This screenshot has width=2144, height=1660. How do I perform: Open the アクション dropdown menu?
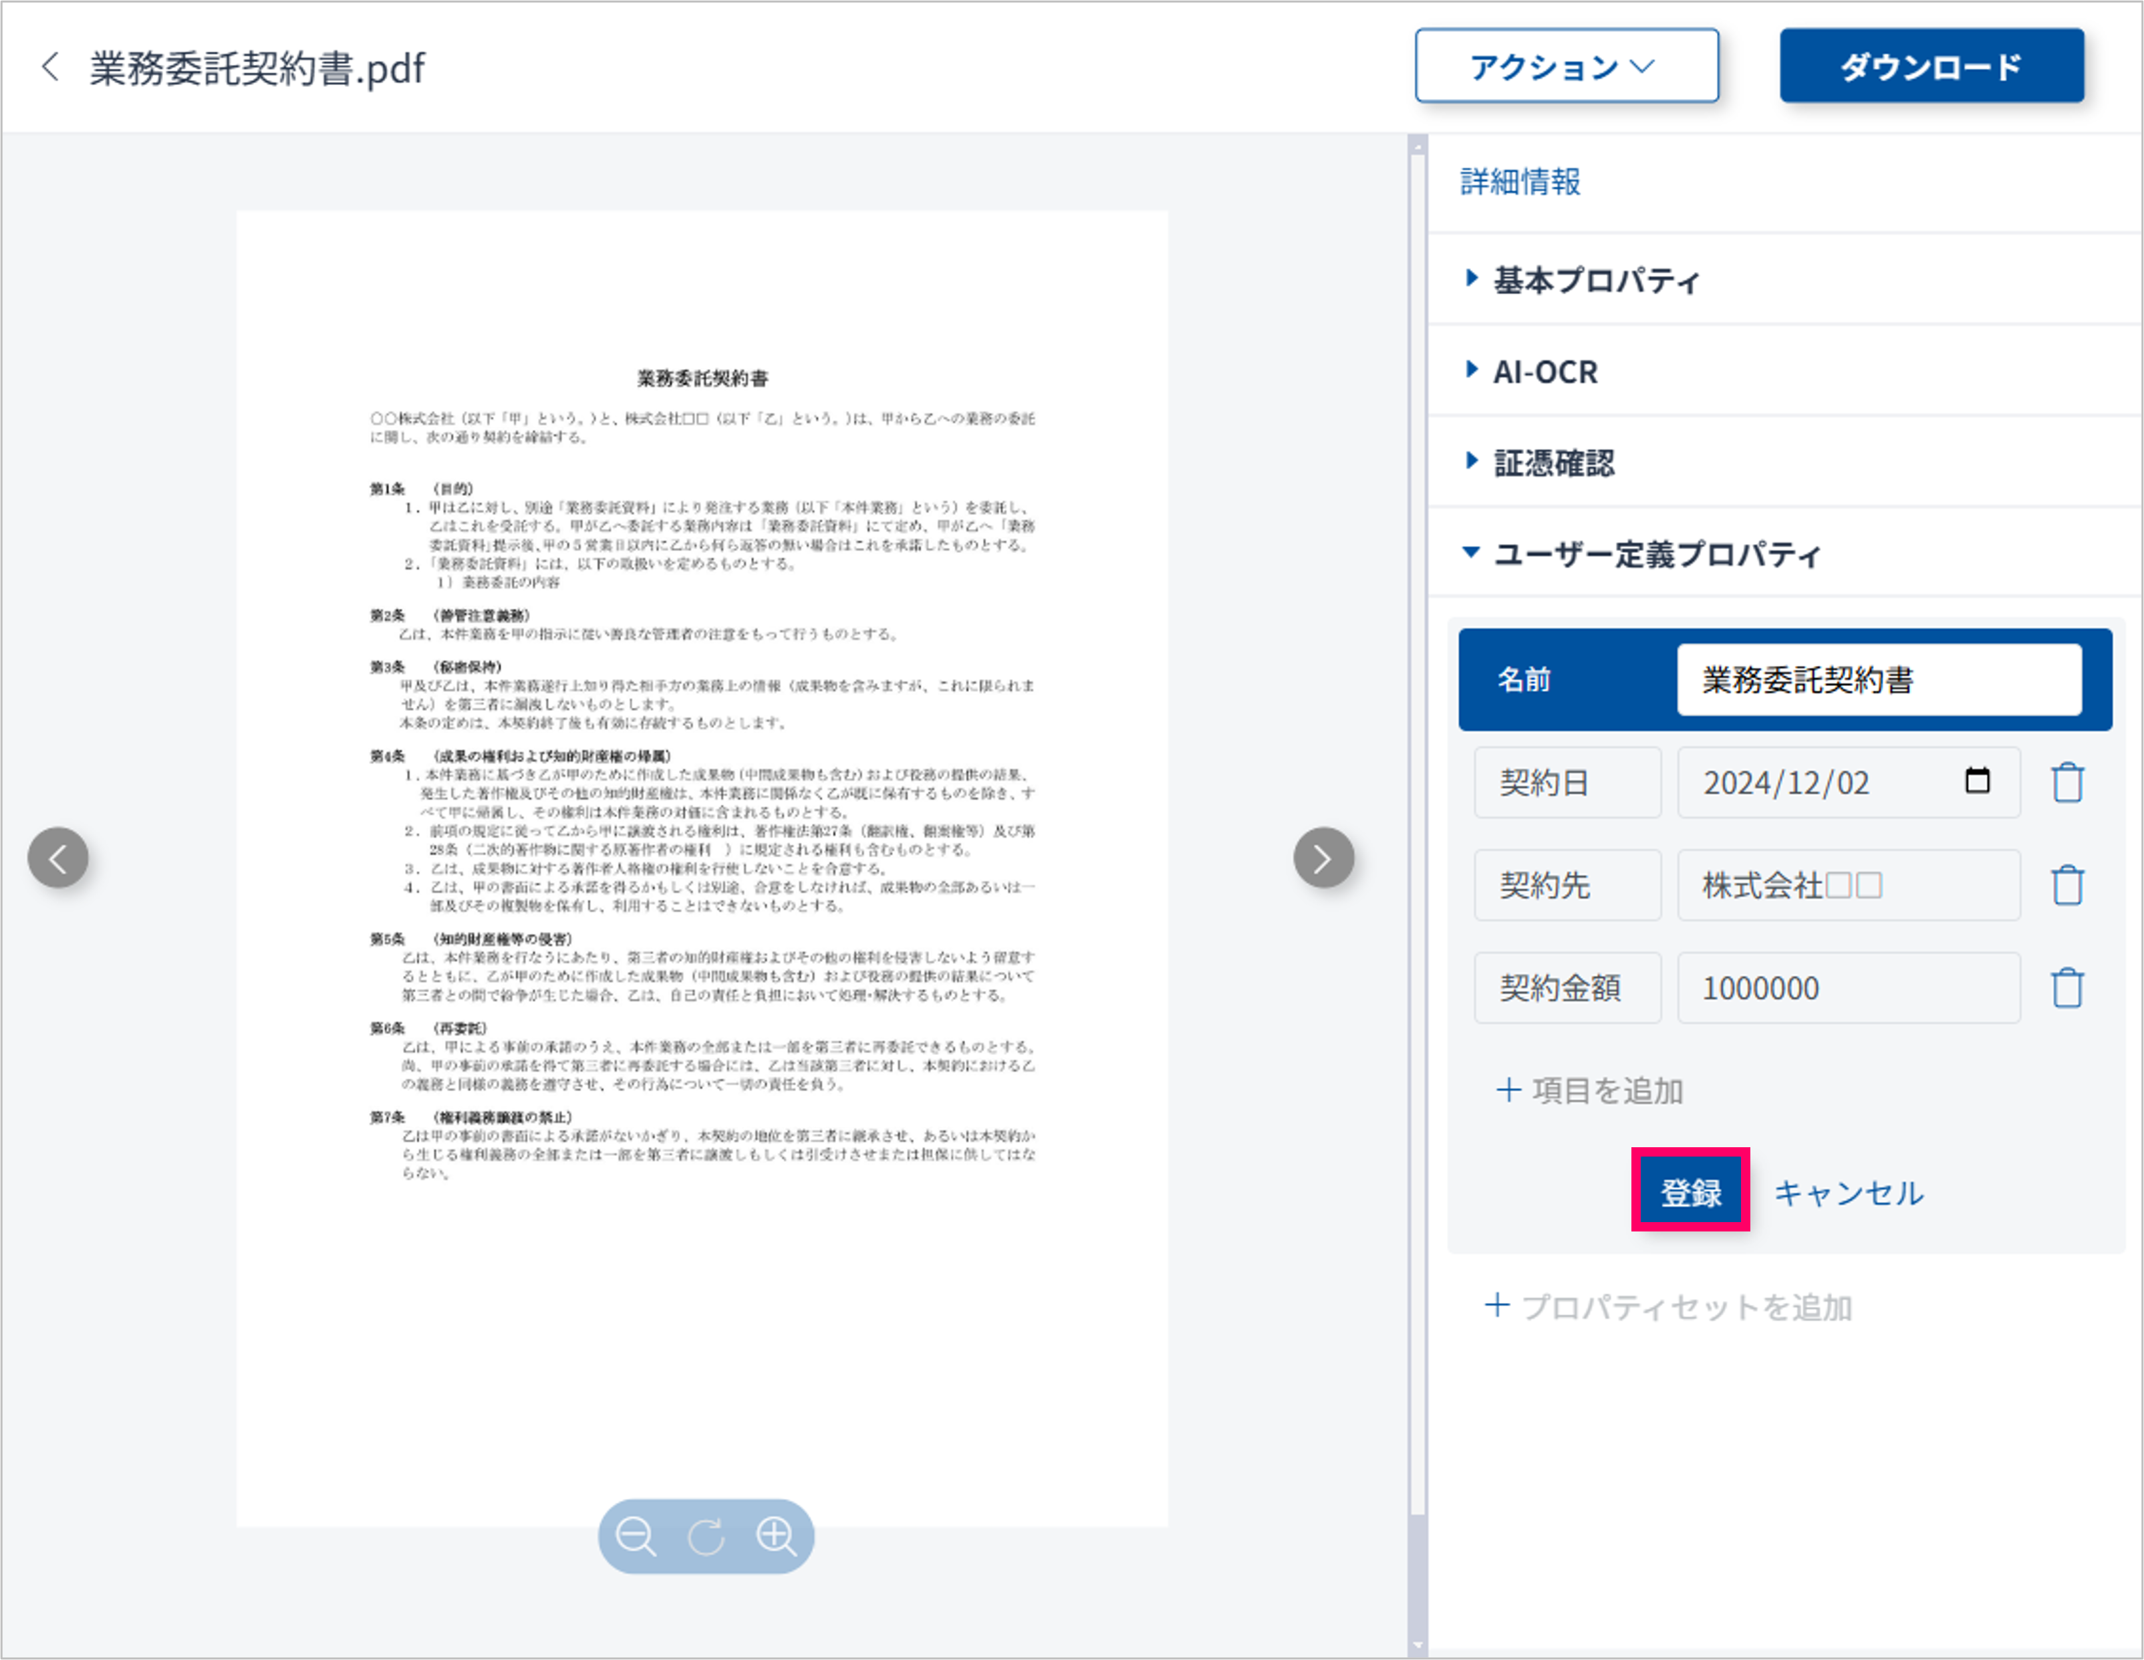coord(1566,66)
